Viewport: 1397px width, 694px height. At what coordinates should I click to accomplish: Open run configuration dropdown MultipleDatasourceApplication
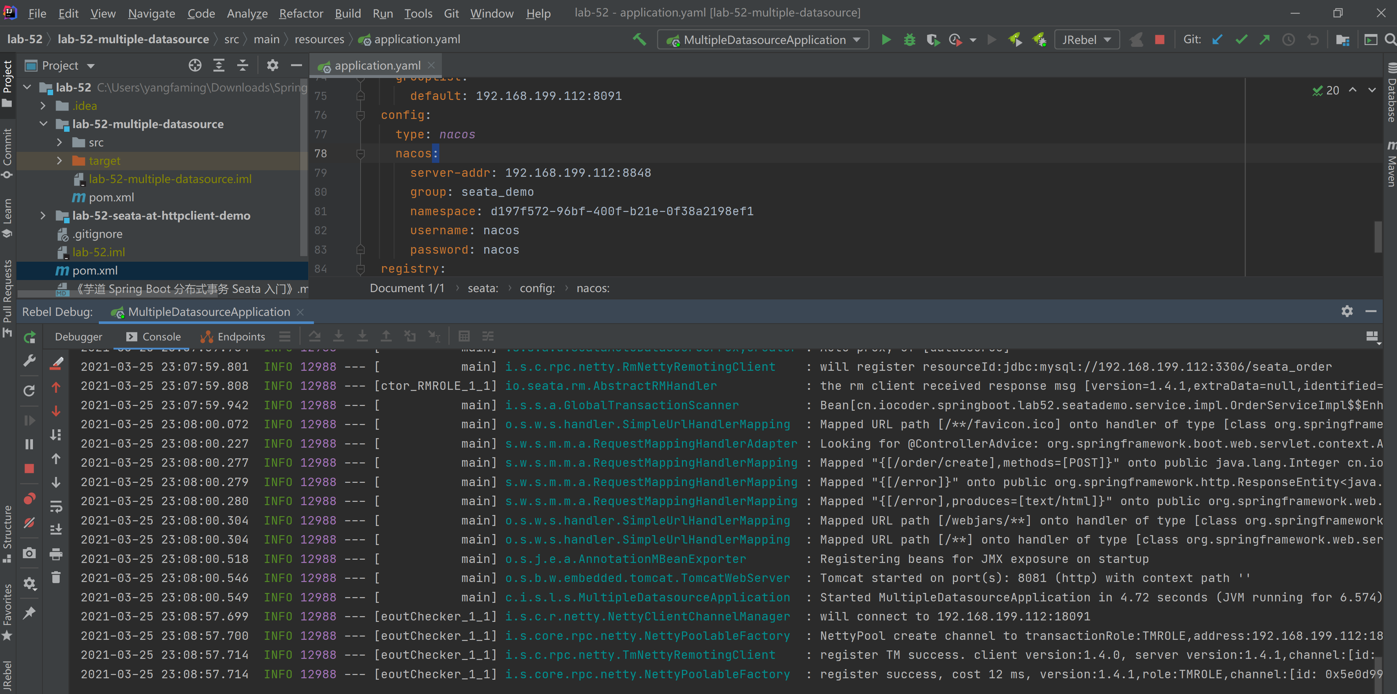point(764,40)
